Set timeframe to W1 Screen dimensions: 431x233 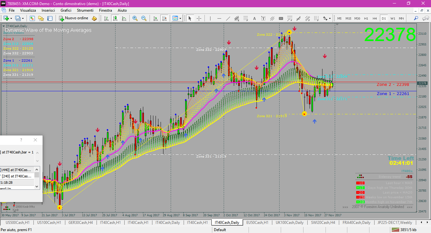pyautogui.click(x=393, y=18)
